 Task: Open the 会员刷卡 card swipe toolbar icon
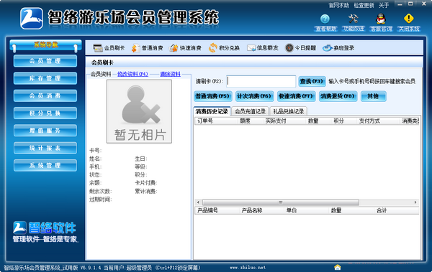[x=98, y=48]
